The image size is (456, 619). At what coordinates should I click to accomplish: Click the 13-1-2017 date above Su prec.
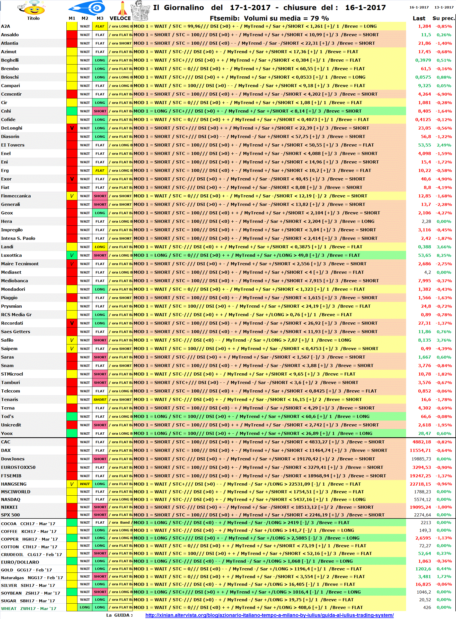444,7
